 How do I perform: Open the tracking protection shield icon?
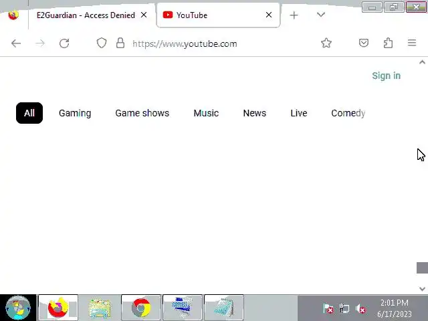click(102, 43)
